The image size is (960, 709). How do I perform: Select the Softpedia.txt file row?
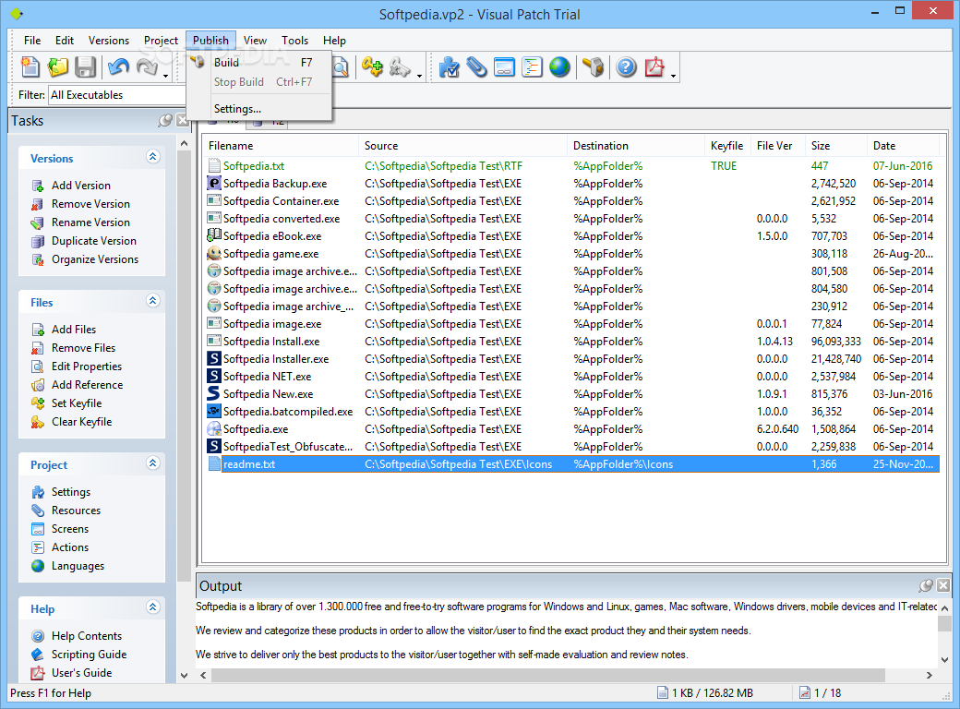(x=570, y=166)
